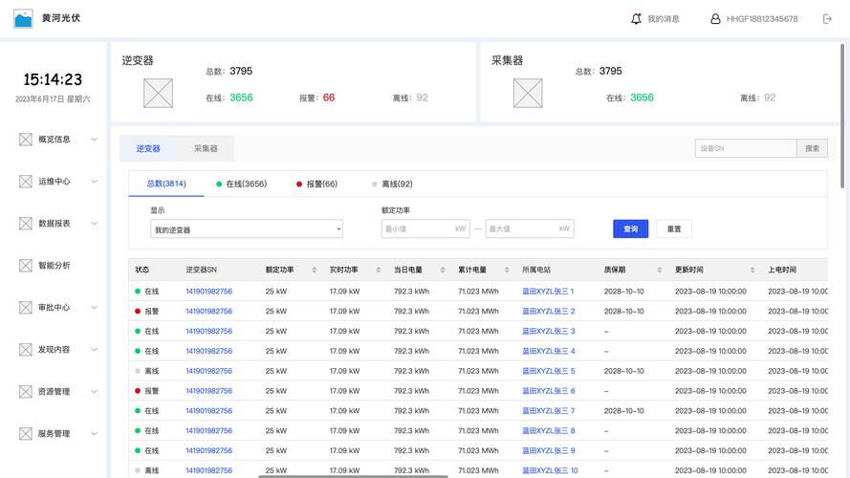Focus the 最小值 rated power field
This screenshot has width=850, height=478.
click(425, 228)
